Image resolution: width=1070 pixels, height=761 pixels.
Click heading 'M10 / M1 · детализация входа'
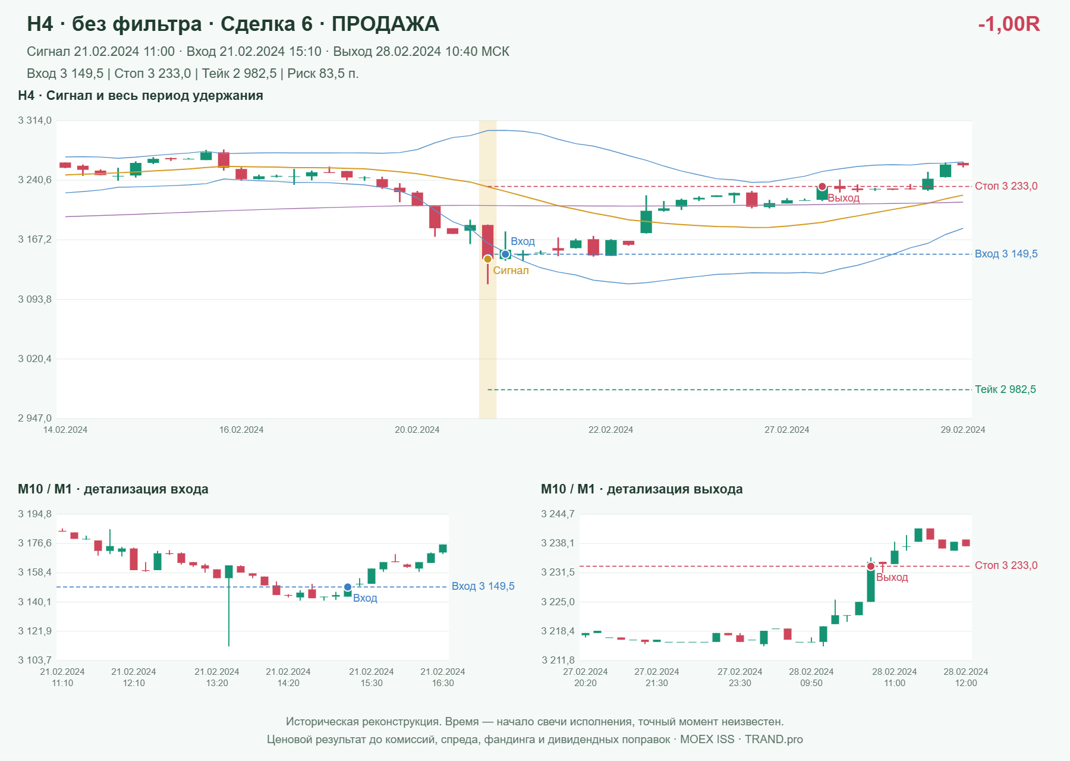113,489
